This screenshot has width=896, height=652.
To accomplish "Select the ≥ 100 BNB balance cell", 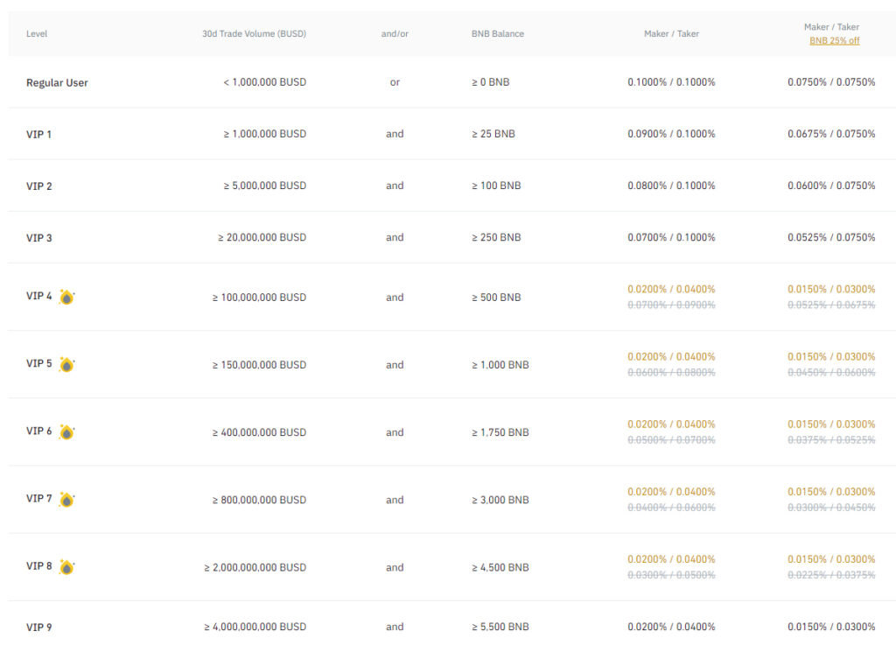I will (x=496, y=186).
